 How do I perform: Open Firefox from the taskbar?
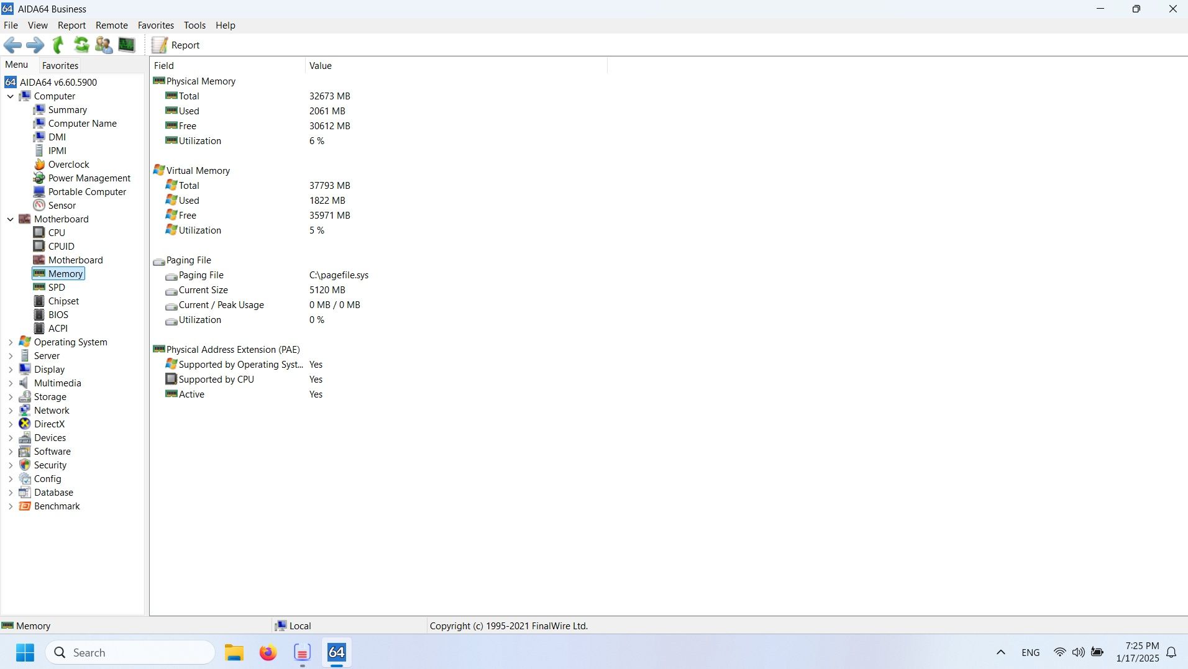coord(268,653)
